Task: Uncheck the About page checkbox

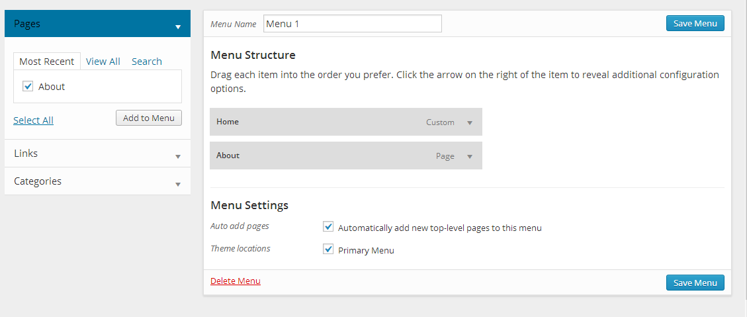Action: click(28, 86)
